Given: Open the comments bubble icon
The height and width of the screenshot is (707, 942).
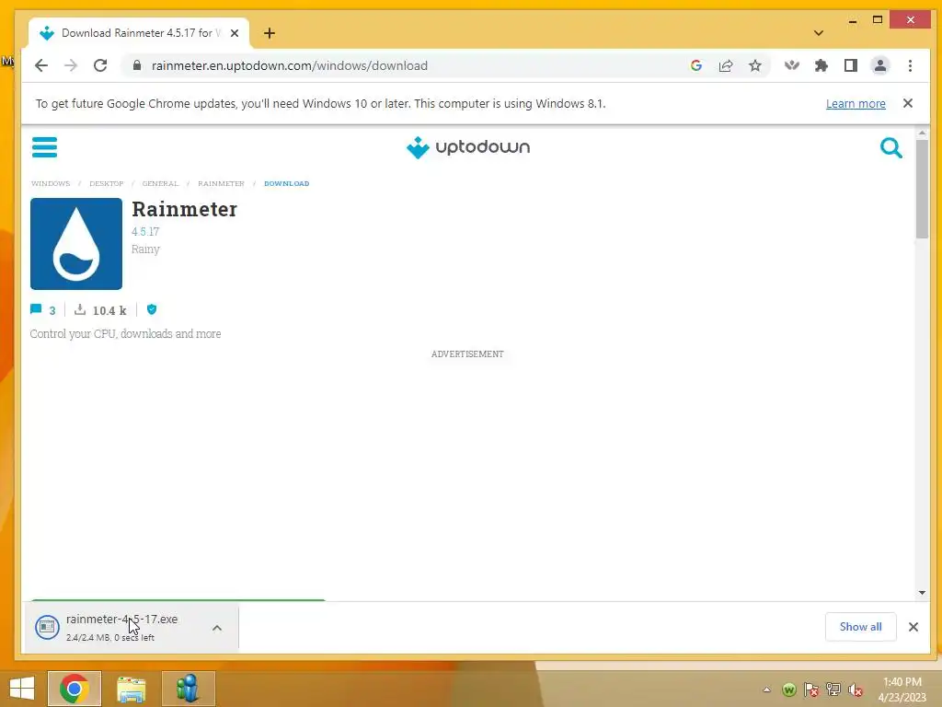Looking at the screenshot, I should pos(36,309).
